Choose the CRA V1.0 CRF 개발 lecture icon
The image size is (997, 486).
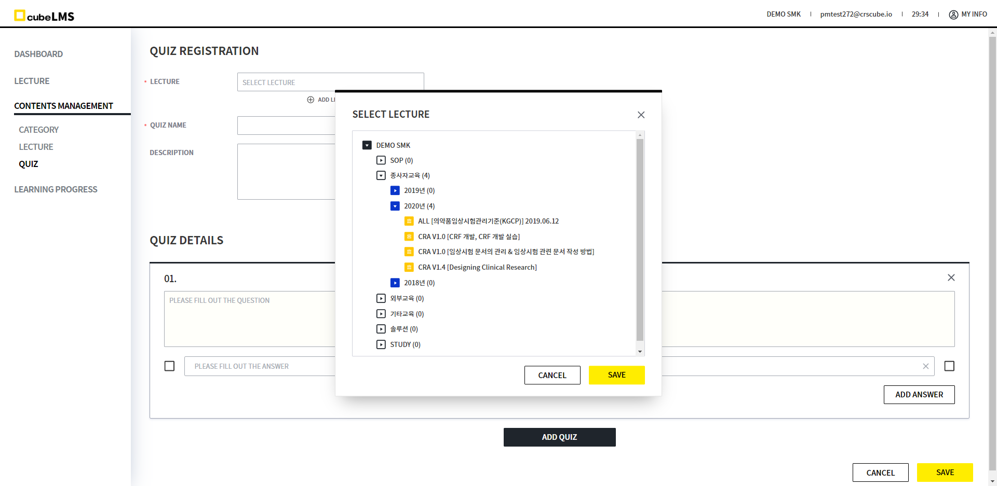click(x=409, y=237)
